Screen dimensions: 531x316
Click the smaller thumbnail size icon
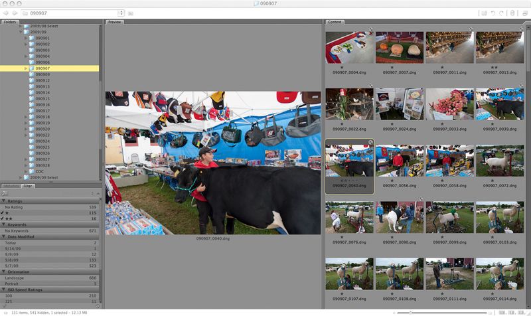(394, 311)
